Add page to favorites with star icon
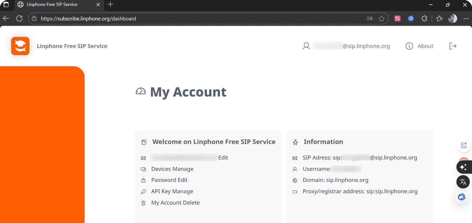The width and height of the screenshot is (472, 223). [381, 18]
